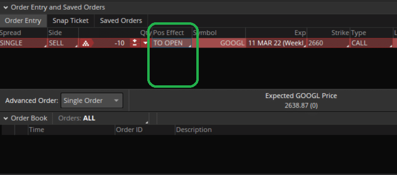Click the plus button on quantity stepper
Screen dimensions: 397x175
(135, 41)
